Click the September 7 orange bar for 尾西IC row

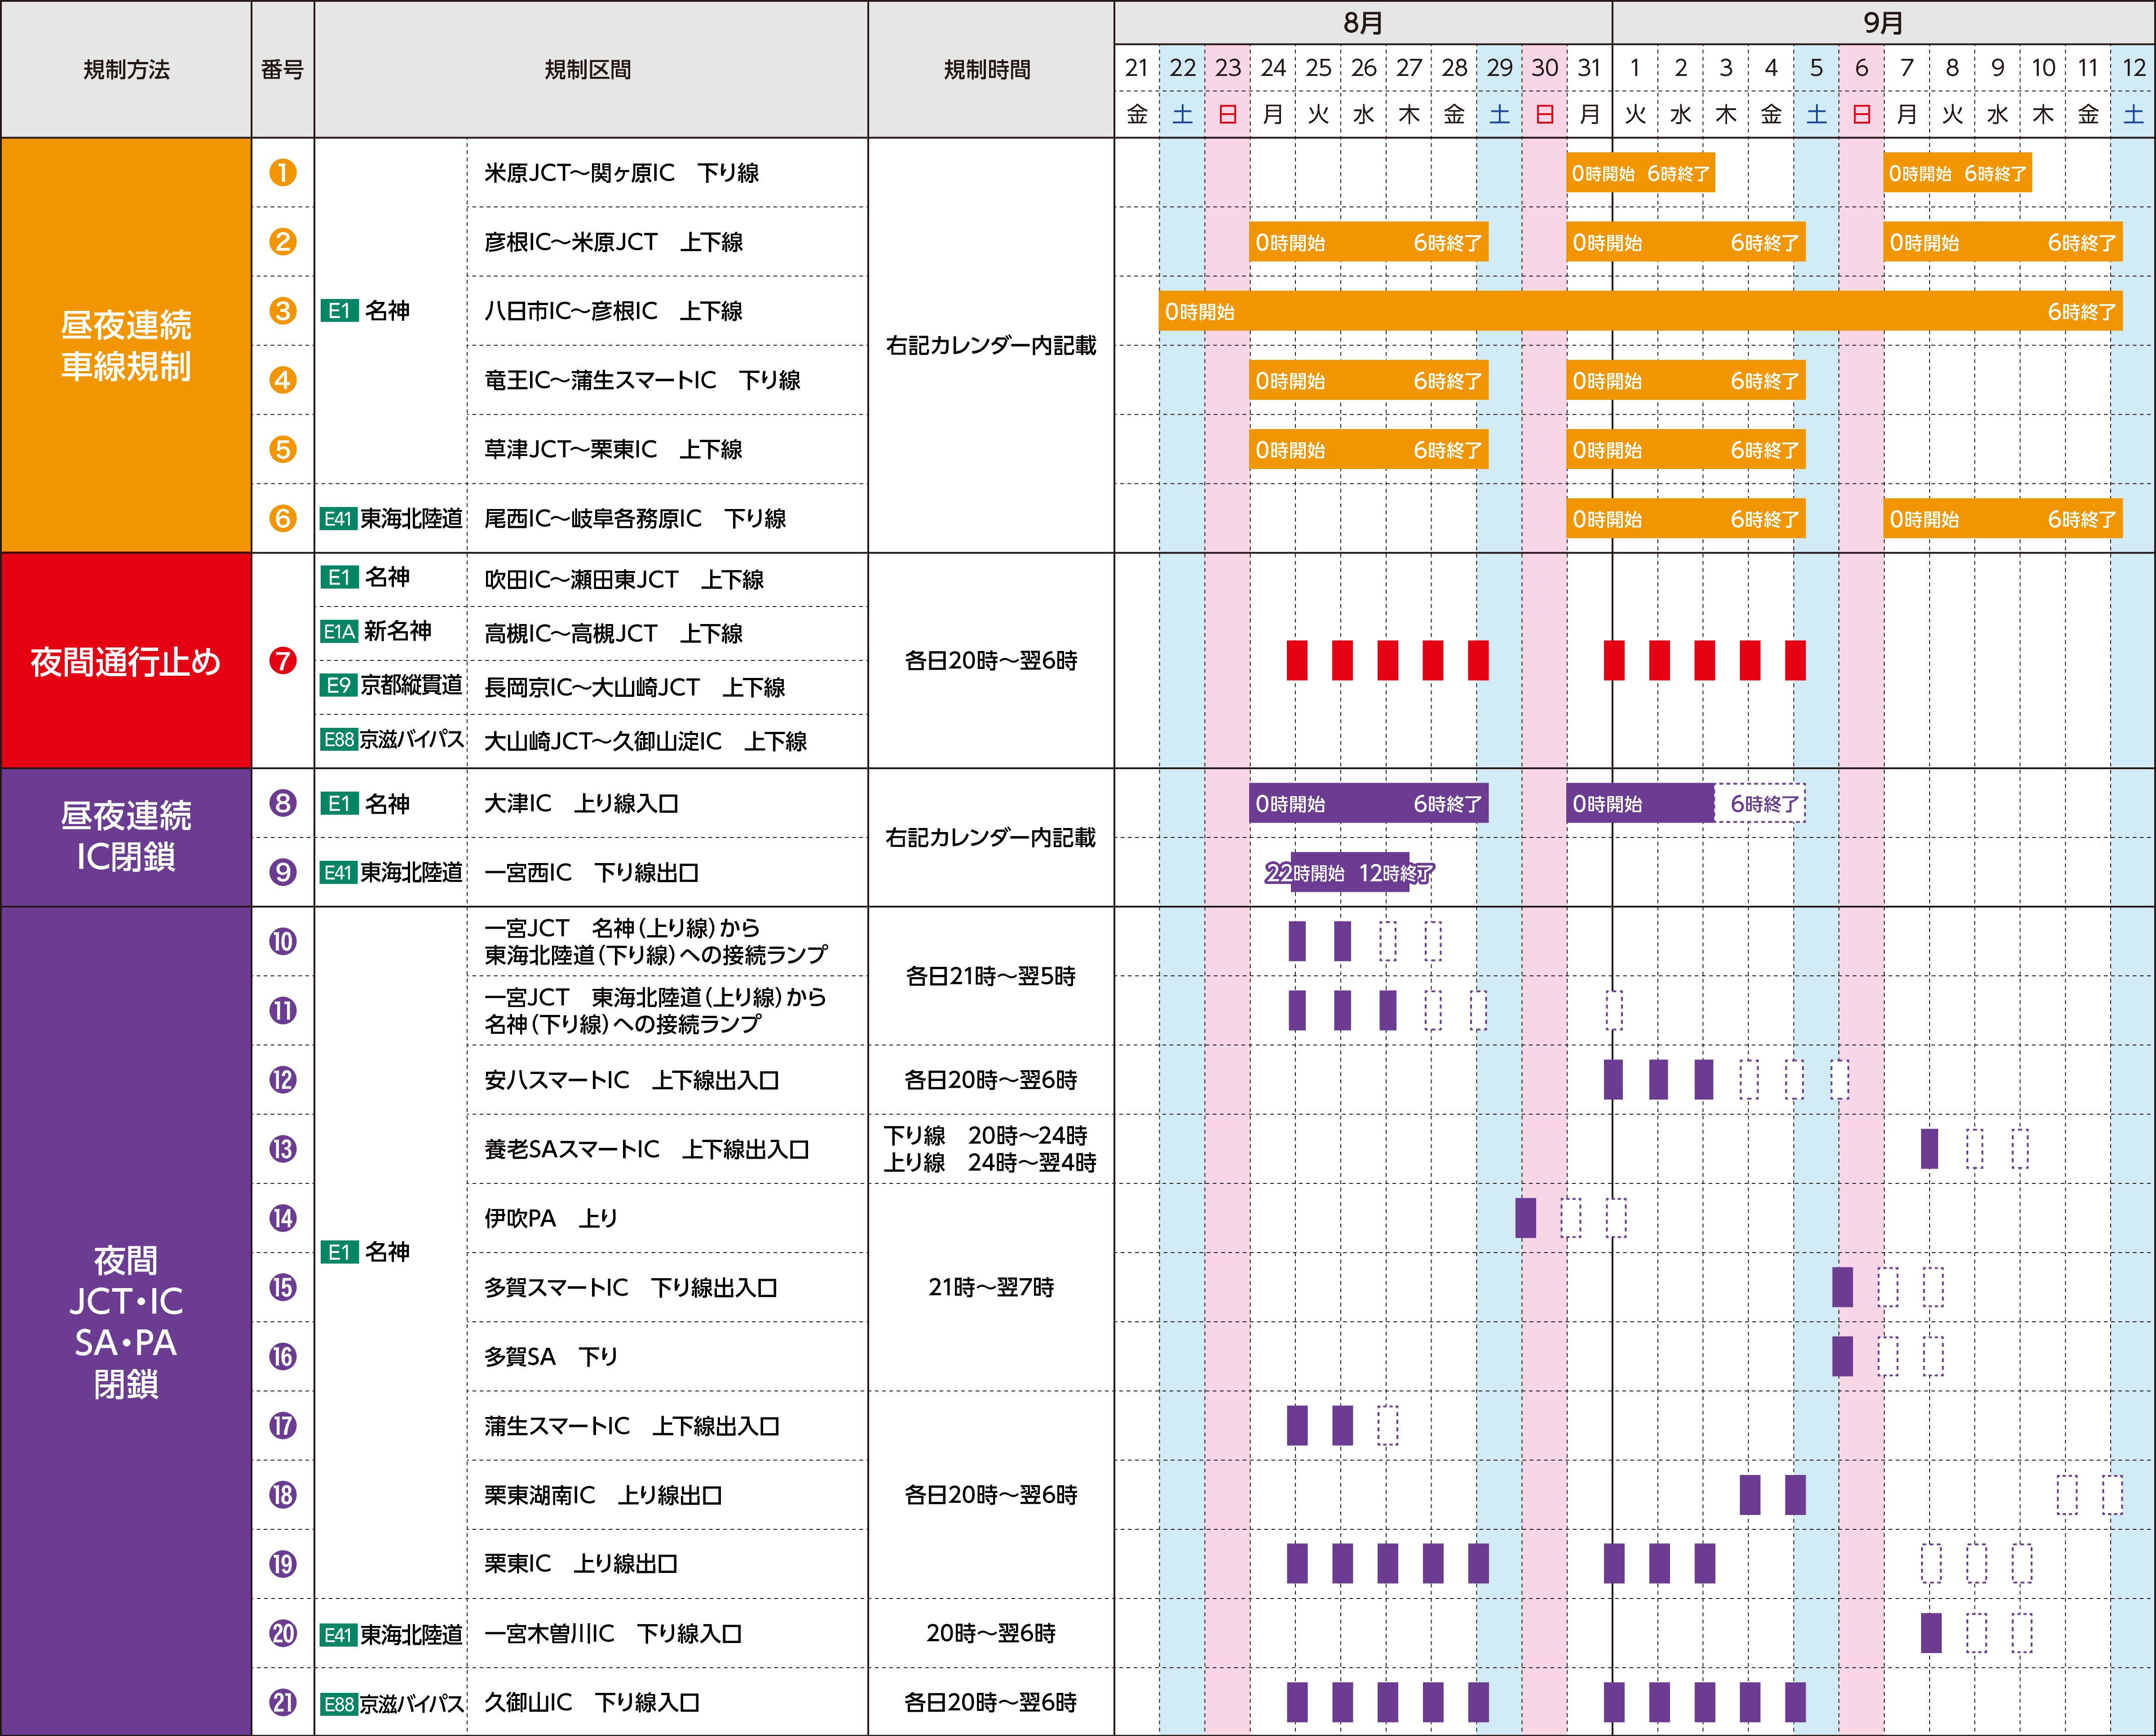[2002, 519]
